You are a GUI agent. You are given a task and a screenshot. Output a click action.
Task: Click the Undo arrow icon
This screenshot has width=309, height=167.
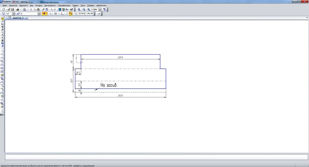point(51,9)
